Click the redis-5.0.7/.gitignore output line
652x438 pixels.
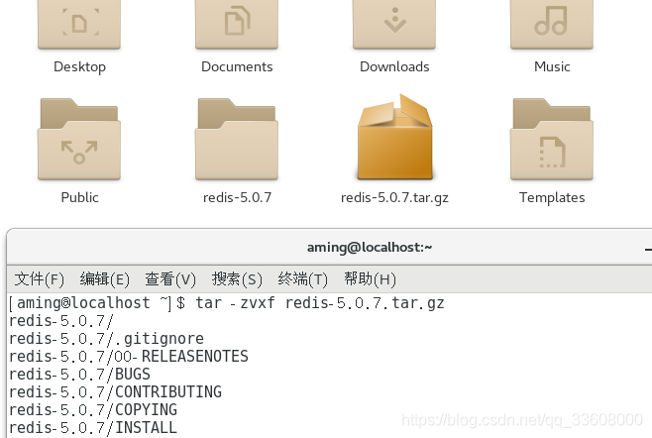coord(106,339)
